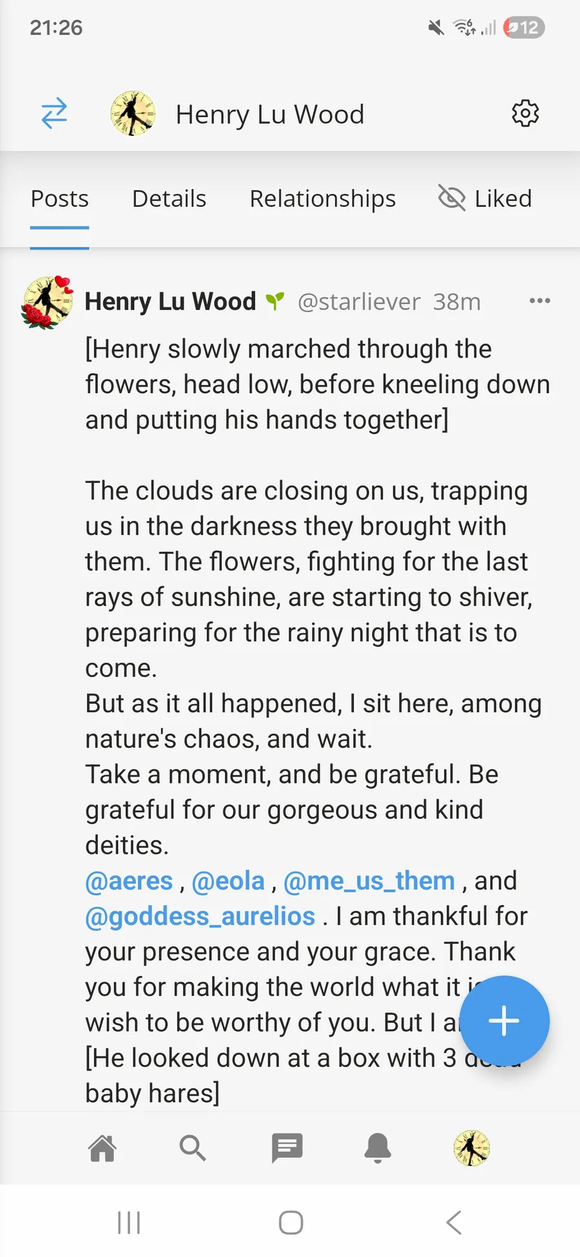Tap header profile picture of Henry Lu Wood
This screenshot has height=1257, width=580.
133,113
